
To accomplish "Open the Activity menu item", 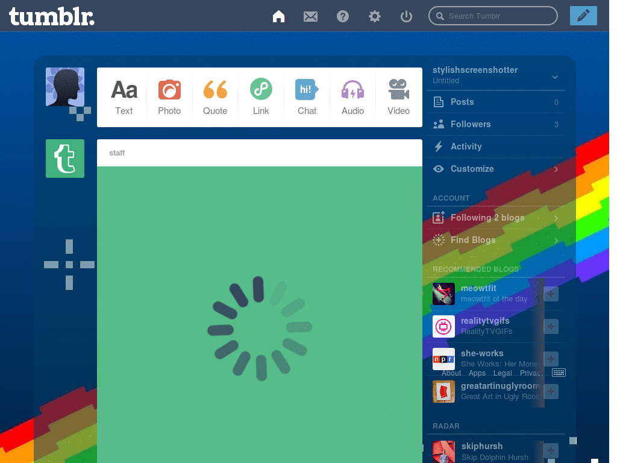I will [x=495, y=146].
